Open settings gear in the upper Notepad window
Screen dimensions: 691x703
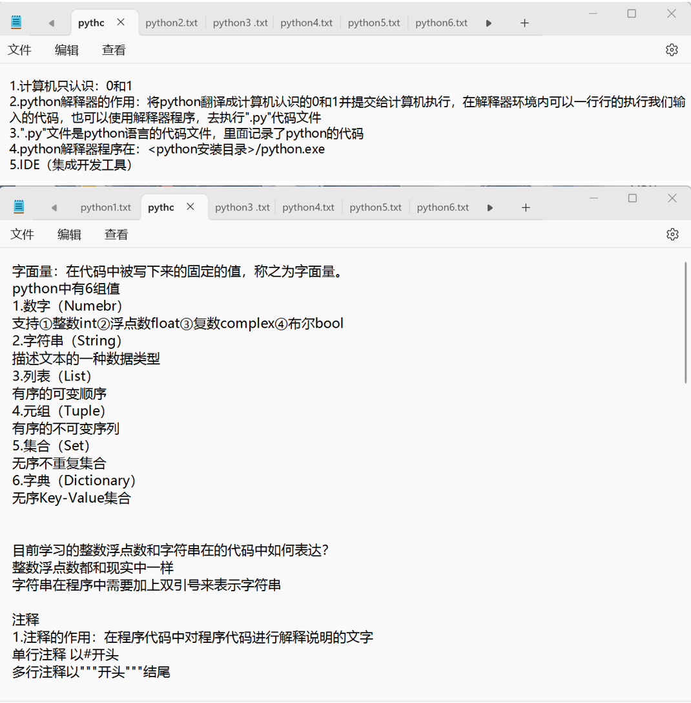pos(672,50)
